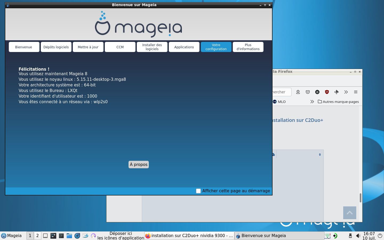The image size is (384, 240).
Task: Click 'Votre identifiant d'utilisateur est : 1000' line
Action: click(58, 96)
